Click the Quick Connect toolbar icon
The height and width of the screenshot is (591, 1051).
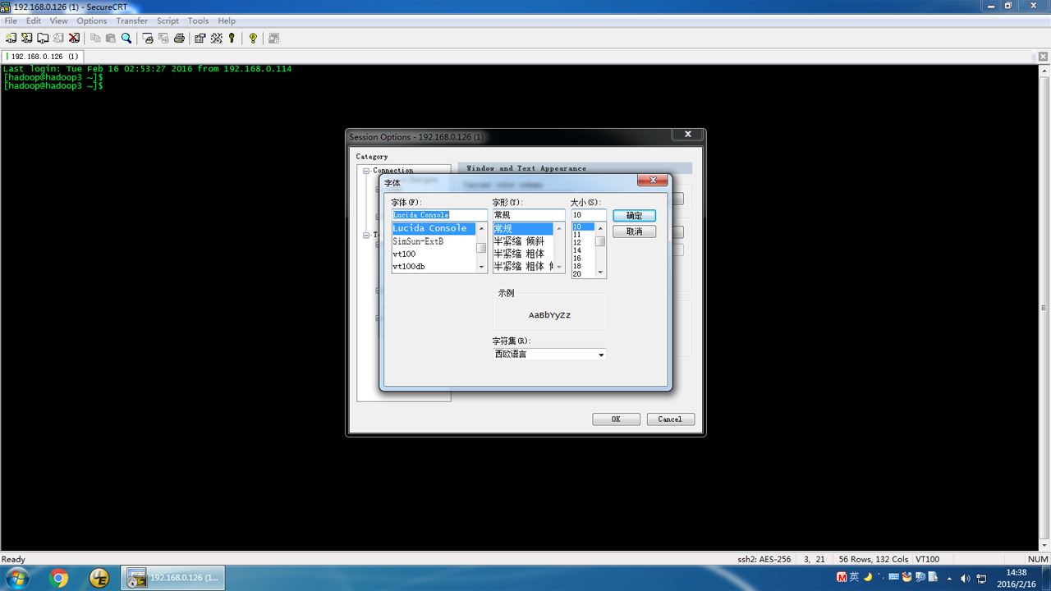pos(27,38)
